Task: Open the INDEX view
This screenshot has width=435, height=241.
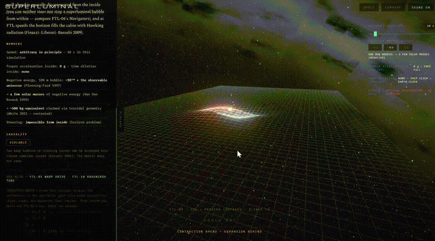Action: pyautogui.click(x=369, y=8)
